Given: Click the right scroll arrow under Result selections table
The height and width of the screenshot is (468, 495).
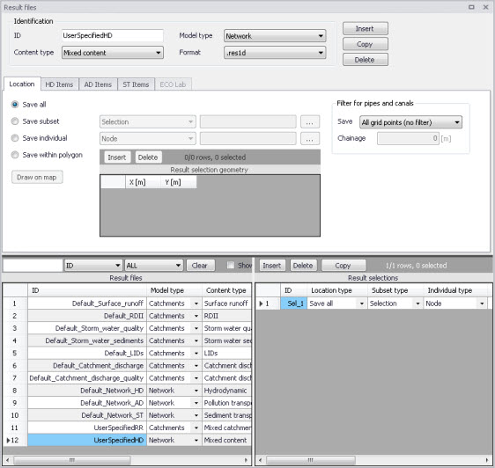Looking at the screenshot, I should click(x=486, y=460).
